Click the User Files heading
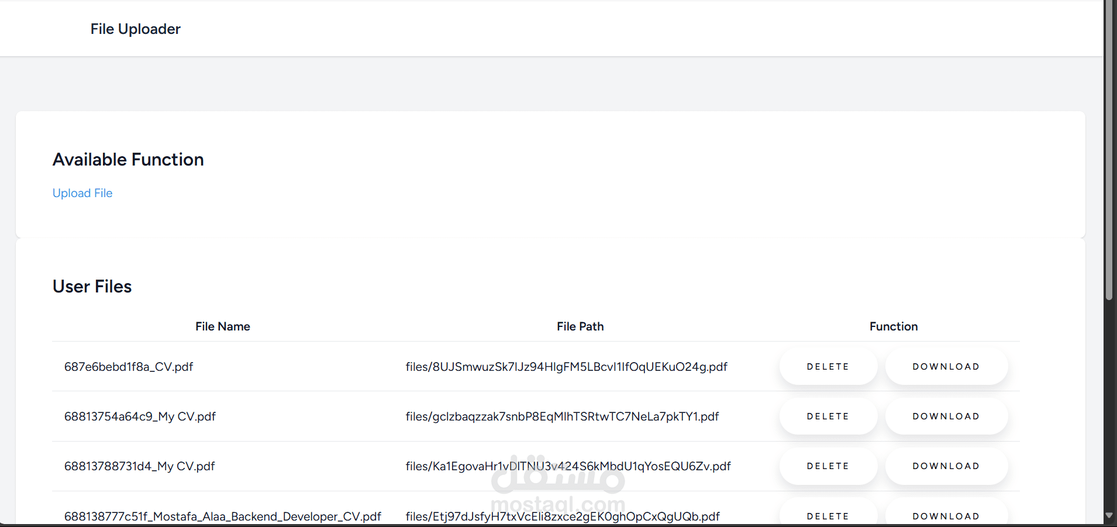 point(92,287)
